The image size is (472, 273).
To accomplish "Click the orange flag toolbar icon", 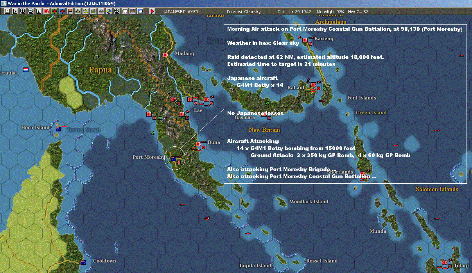I will click(x=70, y=11).
